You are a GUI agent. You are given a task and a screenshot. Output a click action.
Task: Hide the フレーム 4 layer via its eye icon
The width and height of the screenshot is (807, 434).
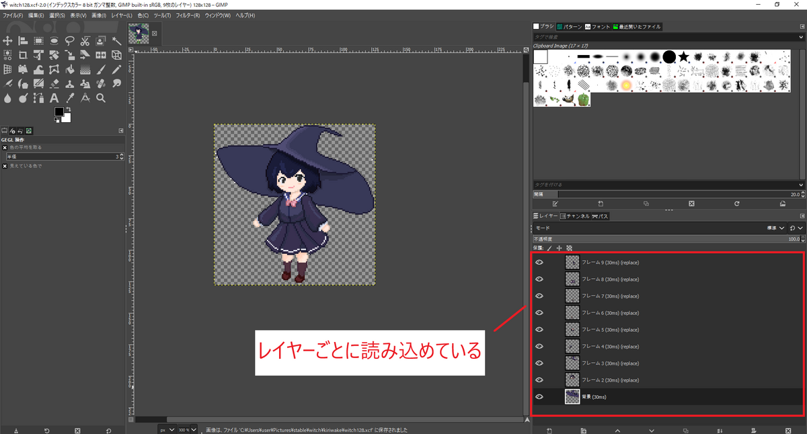click(x=539, y=347)
